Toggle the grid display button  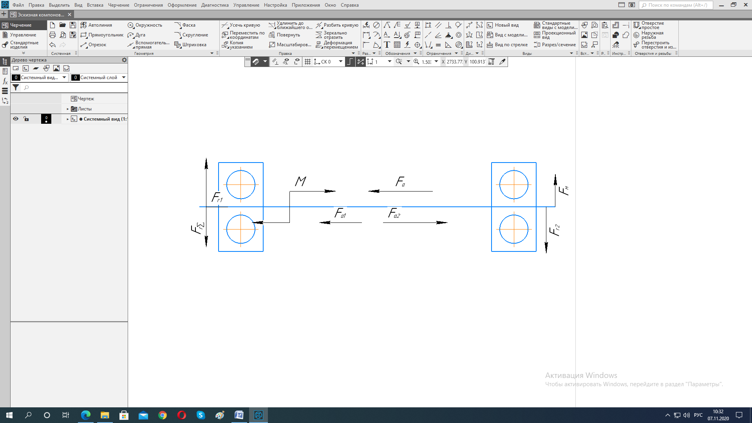(x=307, y=61)
